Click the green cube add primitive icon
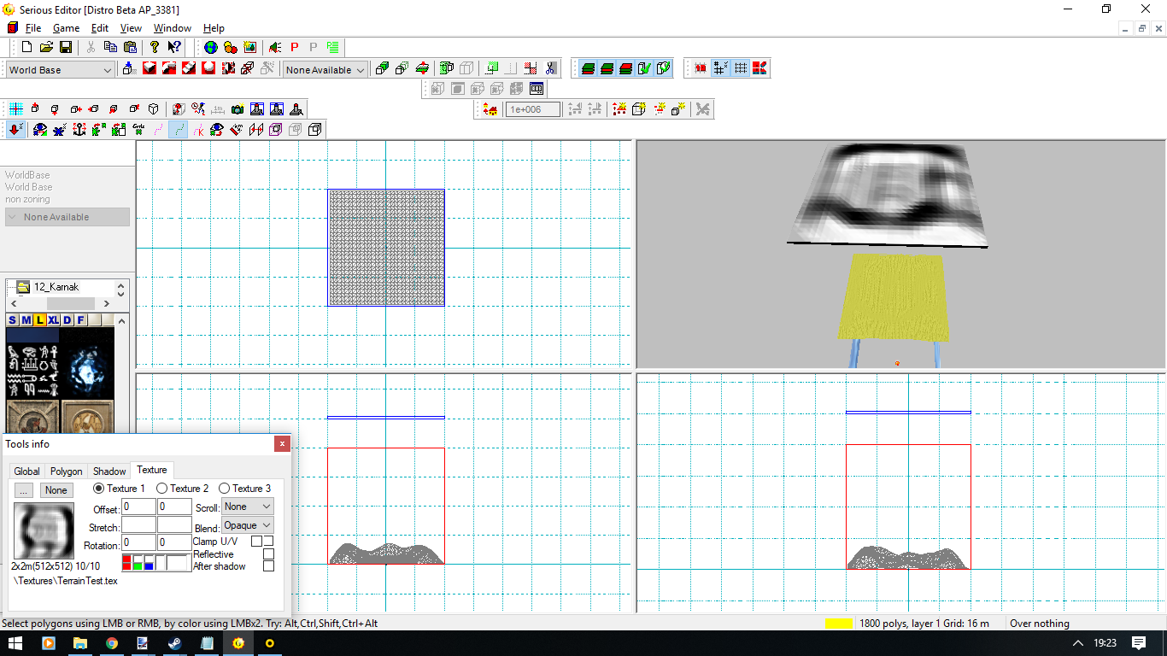Viewport: 1167px width, 656px height. (x=382, y=68)
